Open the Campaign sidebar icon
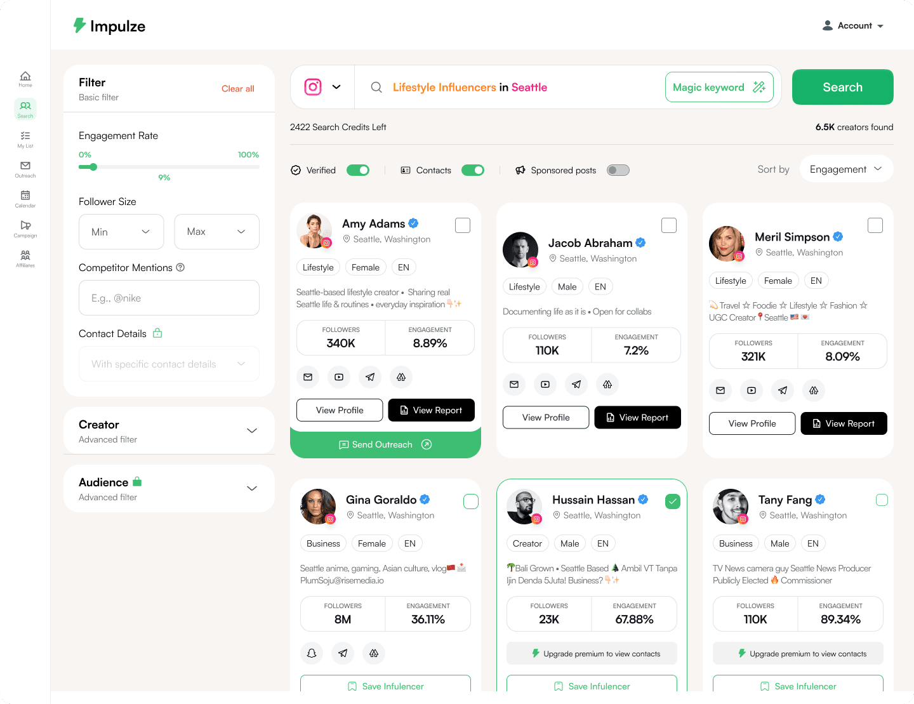The width and height of the screenshot is (914, 704). (25, 229)
